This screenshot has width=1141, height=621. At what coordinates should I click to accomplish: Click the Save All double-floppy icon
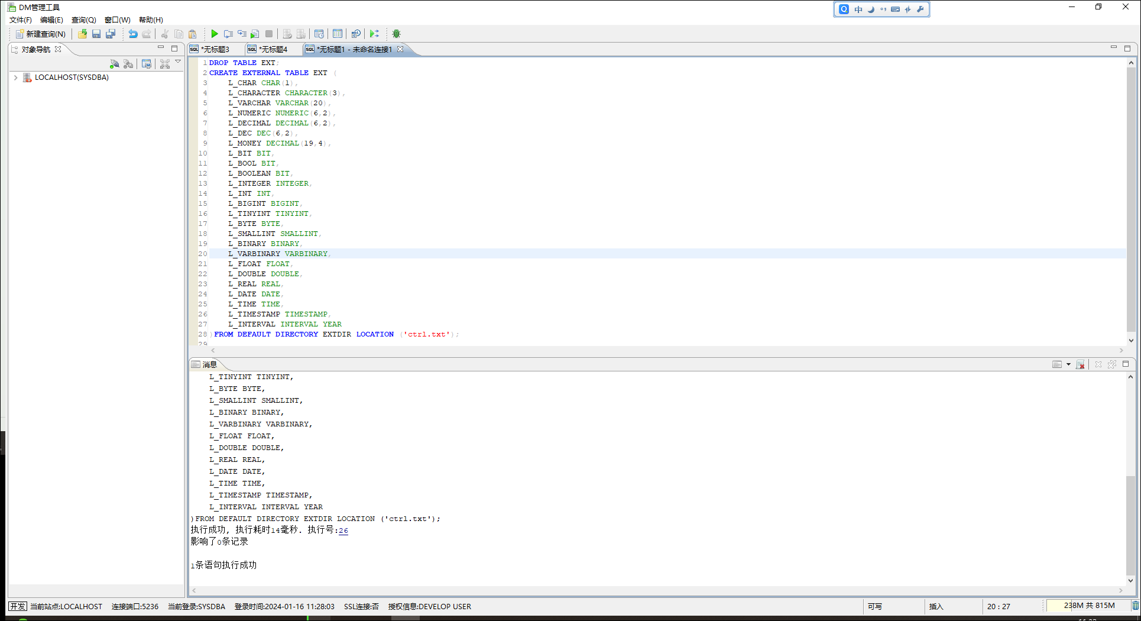[111, 34]
